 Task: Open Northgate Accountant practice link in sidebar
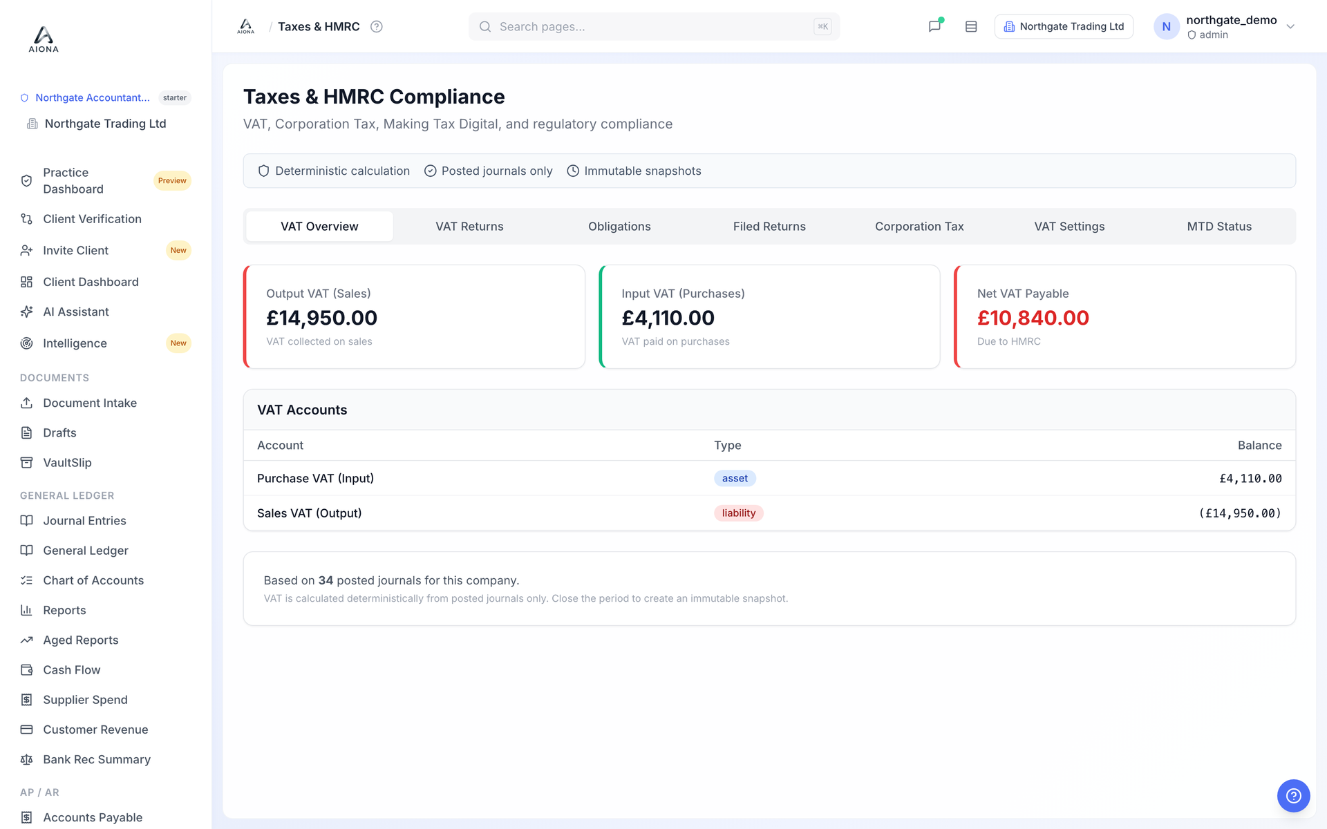click(x=93, y=97)
